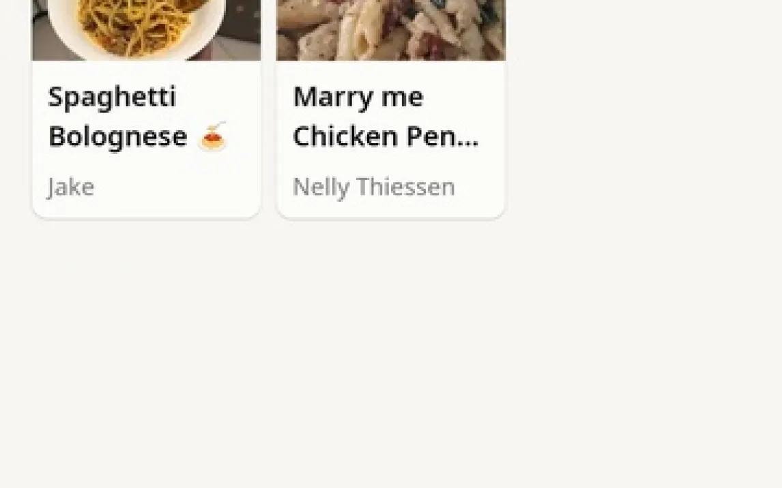Click the word "Bolognese" in the title
The width and height of the screenshot is (782, 488).
[x=117, y=136]
